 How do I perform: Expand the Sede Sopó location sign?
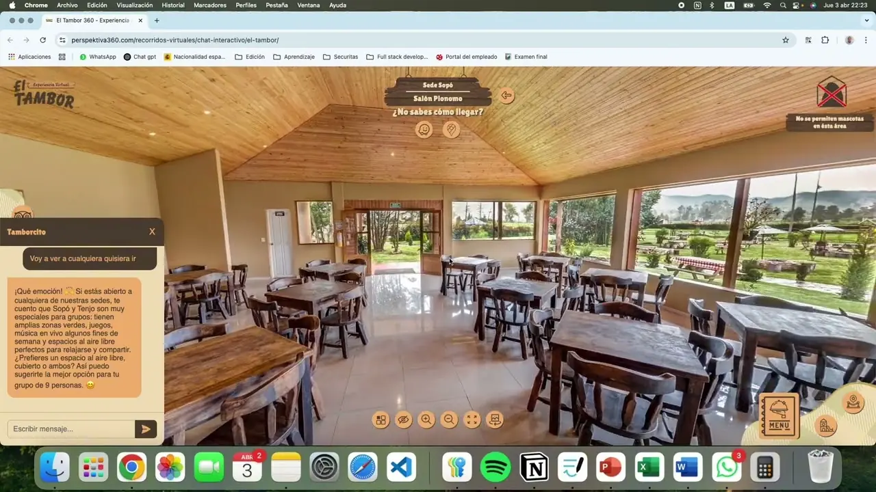click(438, 85)
